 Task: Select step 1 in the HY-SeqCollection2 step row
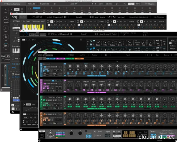37,8
